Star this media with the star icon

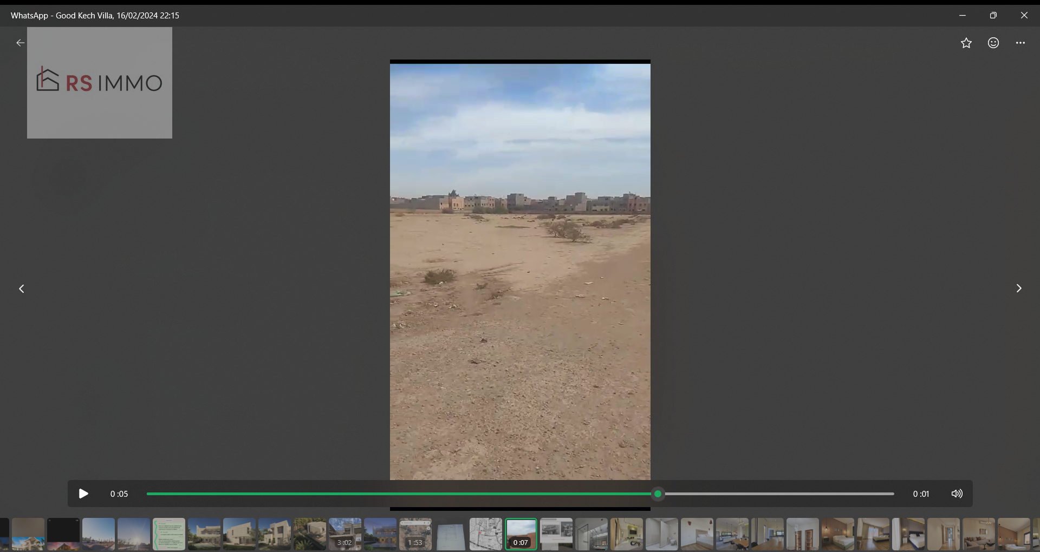tap(966, 43)
